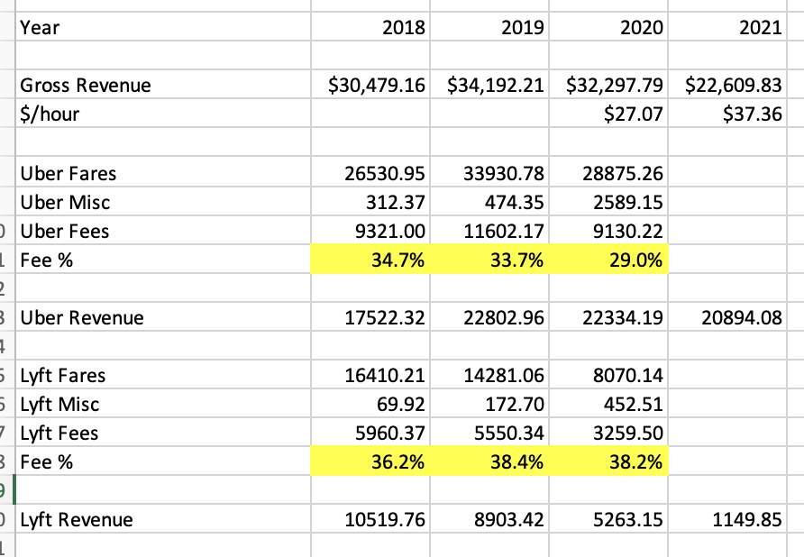Select Uber Revenue value 22802.96
Image resolution: width=804 pixels, height=557 pixels.
pyautogui.click(x=489, y=317)
